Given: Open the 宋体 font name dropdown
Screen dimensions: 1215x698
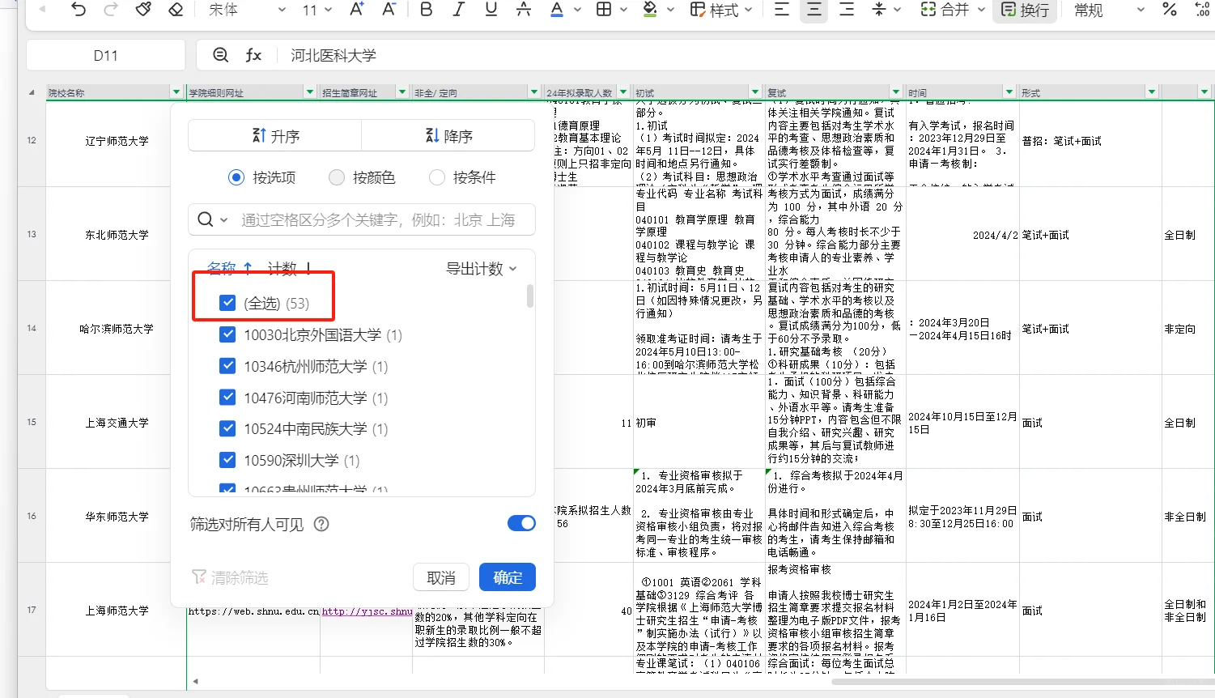Looking at the screenshot, I should pos(247,10).
